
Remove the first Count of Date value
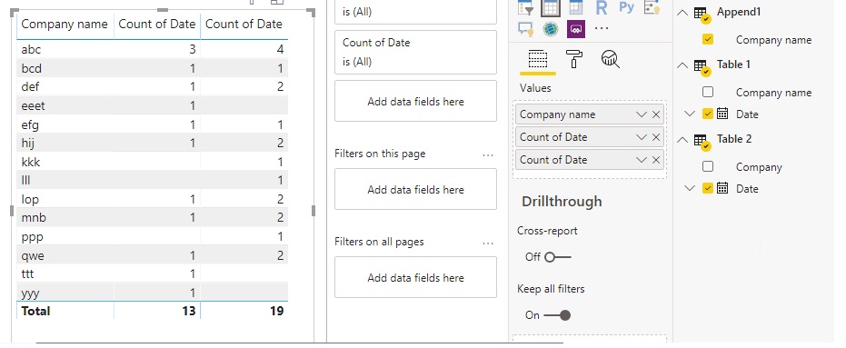(x=656, y=137)
